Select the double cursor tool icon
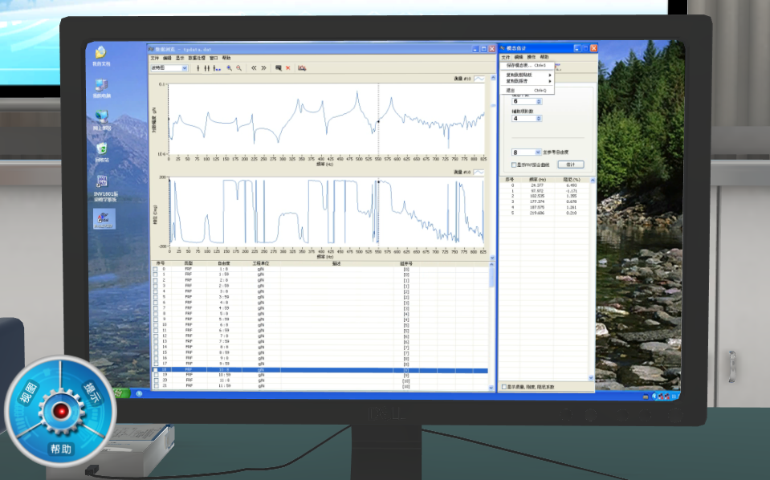The width and height of the screenshot is (770, 480). (x=206, y=68)
